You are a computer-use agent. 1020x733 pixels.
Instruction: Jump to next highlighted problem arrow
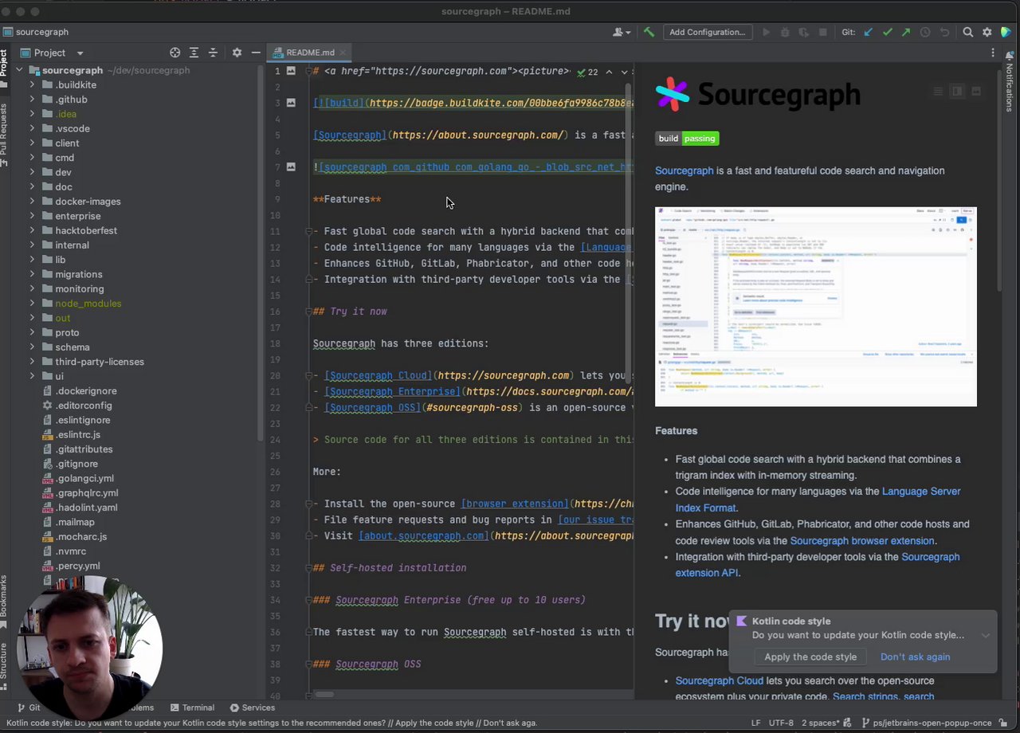click(624, 72)
